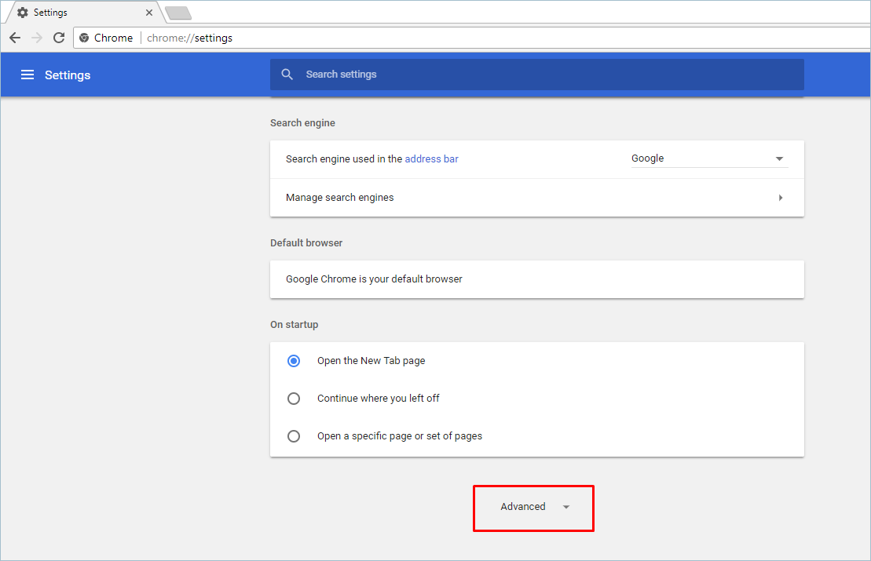Click the Chrome site info icon

pyautogui.click(x=84, y=38)
